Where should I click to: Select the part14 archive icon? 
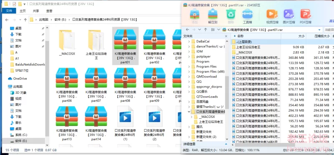click(x=96, y=116)
